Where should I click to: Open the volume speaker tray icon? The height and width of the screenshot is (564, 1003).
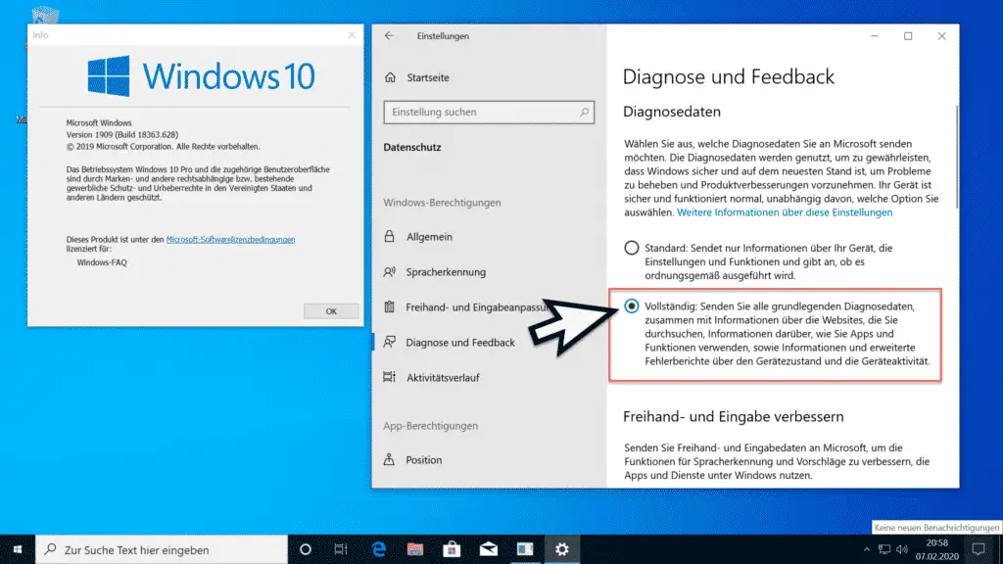point(902,549)
